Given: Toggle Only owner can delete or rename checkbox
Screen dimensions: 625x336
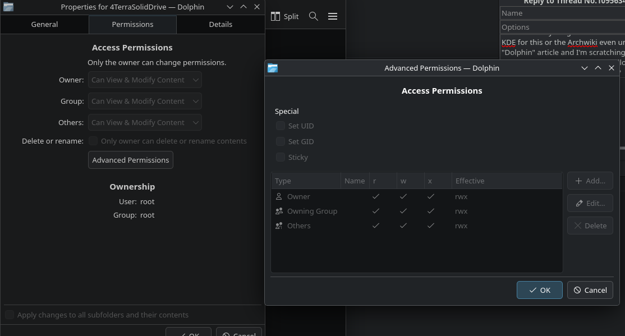Looking at the screenshot, I should [x=93, y=141].
